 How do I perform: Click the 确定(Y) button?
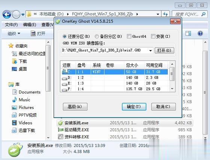coord(134,107)
